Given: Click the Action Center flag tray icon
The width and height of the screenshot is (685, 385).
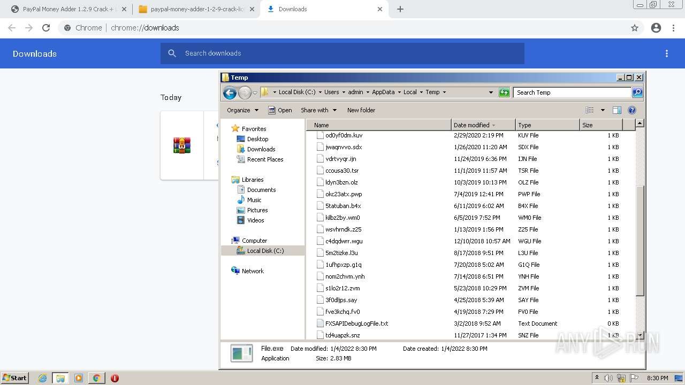Looking at the screenshot, I should pyautogui.click(x=635, y=378).
